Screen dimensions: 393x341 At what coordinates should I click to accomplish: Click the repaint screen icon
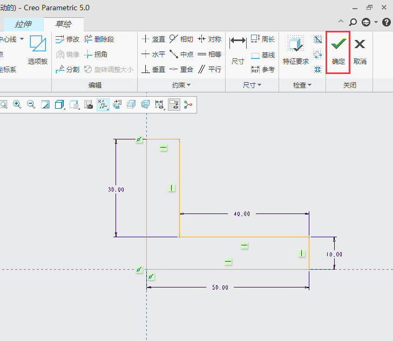tap(45, 104)
